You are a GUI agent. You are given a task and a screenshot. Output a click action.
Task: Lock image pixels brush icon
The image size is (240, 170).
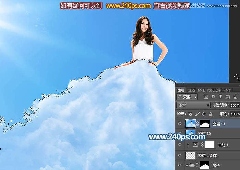[x=197, y=114]
